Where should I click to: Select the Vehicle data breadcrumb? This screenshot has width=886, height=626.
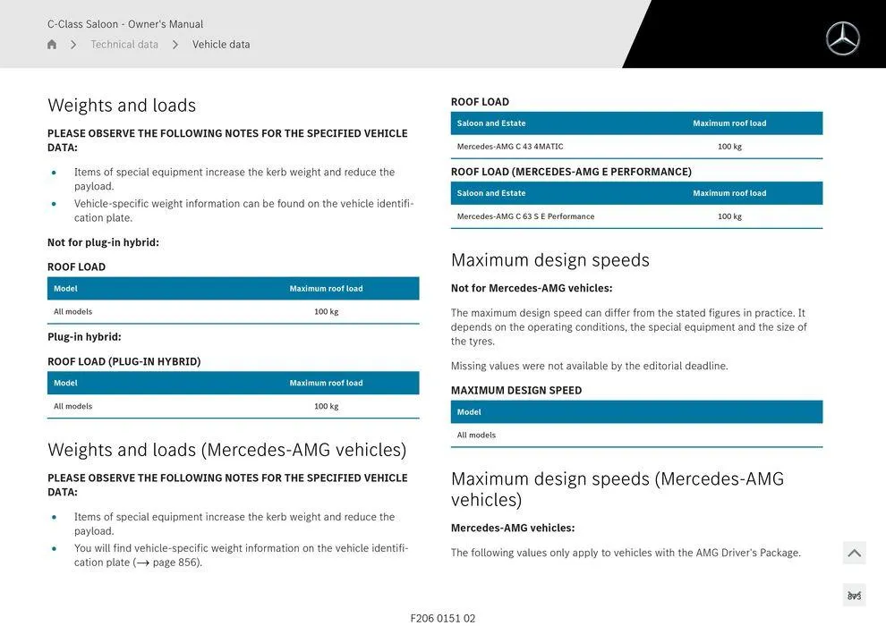(221, 45)
